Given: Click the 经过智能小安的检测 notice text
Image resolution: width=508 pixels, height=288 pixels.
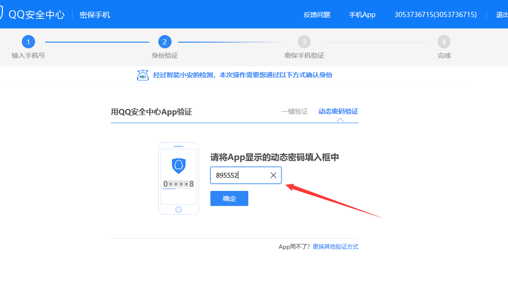Looking at the screenshot, I should point(243,75).
